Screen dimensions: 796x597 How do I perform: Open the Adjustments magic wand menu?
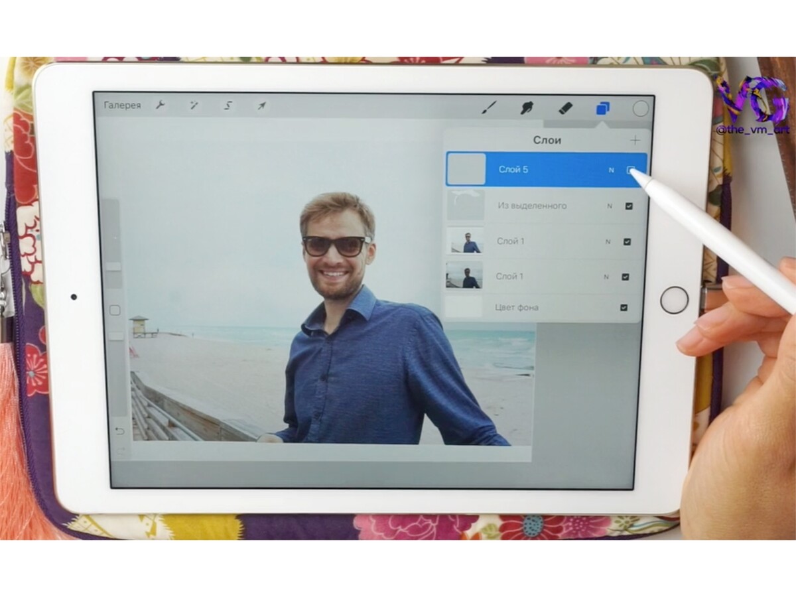coord(194,105)
